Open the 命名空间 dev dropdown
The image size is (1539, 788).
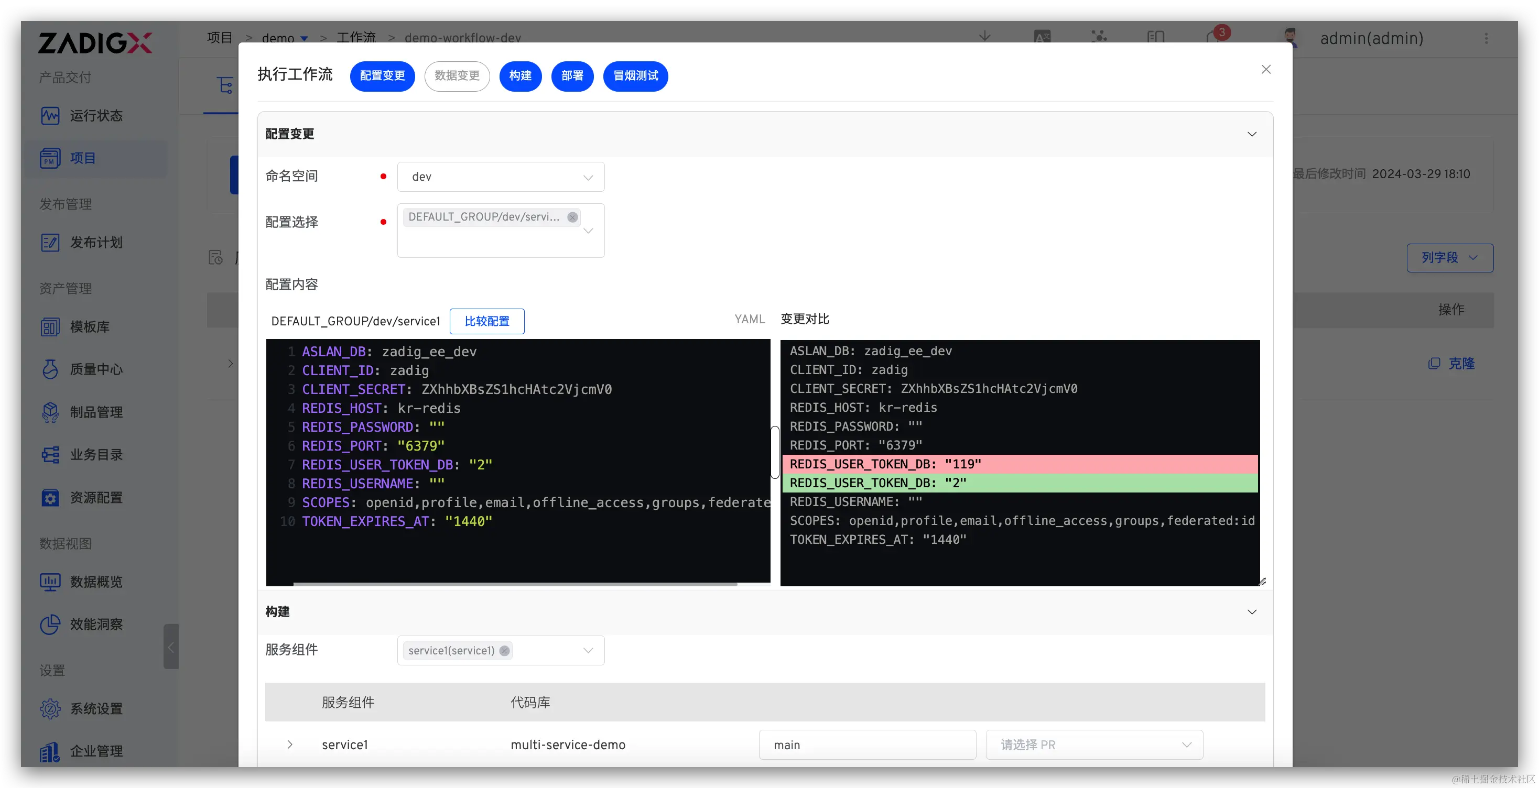[501, 177]
